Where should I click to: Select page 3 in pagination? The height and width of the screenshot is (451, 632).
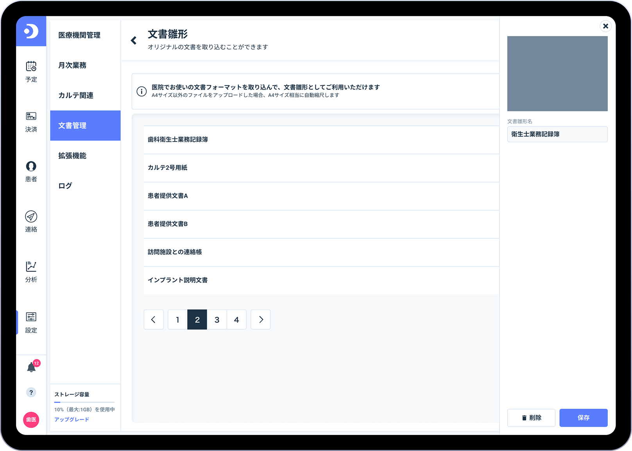point(217,320)
